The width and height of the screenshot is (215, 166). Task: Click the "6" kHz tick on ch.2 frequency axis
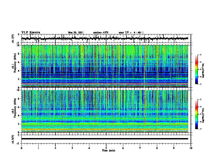[x=19, y=107]
